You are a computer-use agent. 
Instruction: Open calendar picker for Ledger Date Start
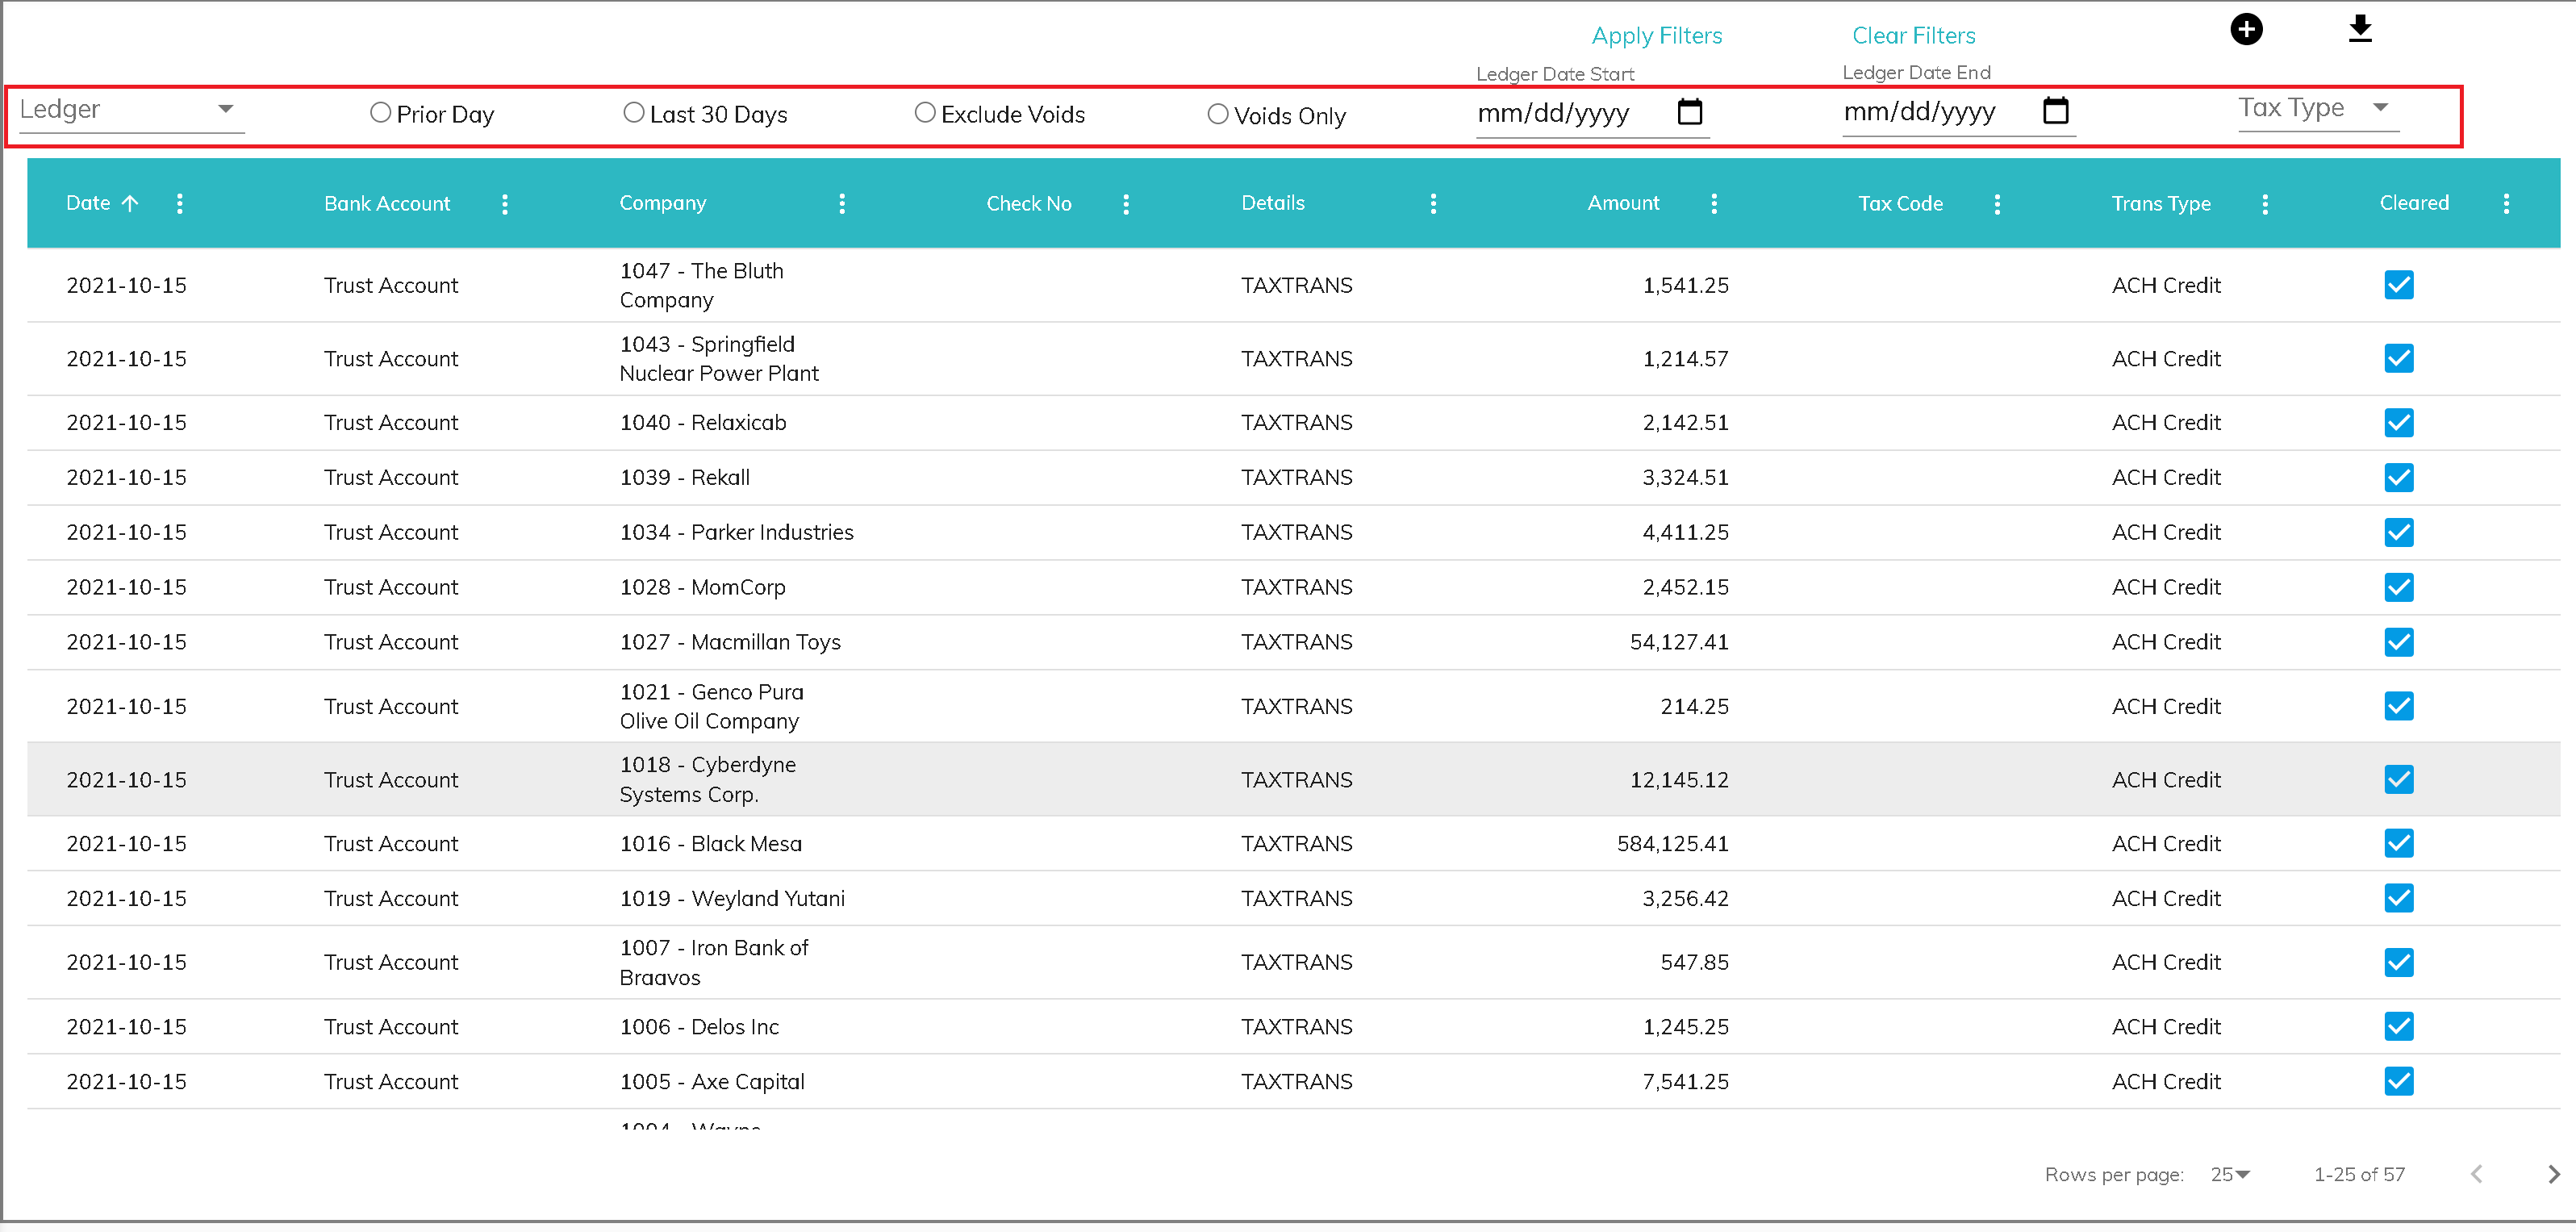point(1689,112)
